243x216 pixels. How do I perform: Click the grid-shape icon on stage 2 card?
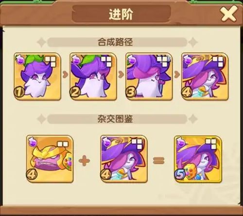pos(106,61)
